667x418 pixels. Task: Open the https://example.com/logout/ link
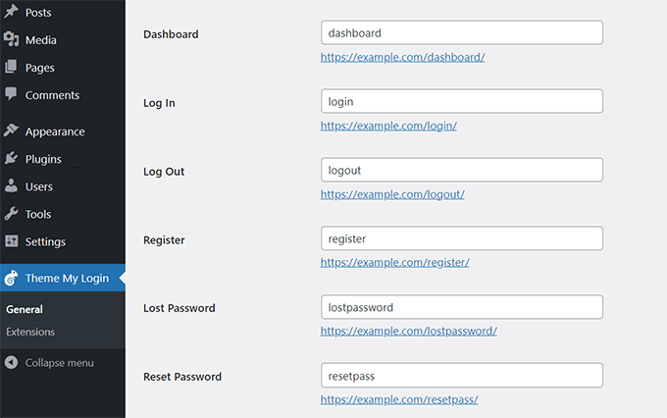pyautogui.click(x=392, y=194)
